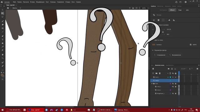Click the fill color swatch in the toolbar
This screenshot has height=112, width=200.
(x=2, y=75)
